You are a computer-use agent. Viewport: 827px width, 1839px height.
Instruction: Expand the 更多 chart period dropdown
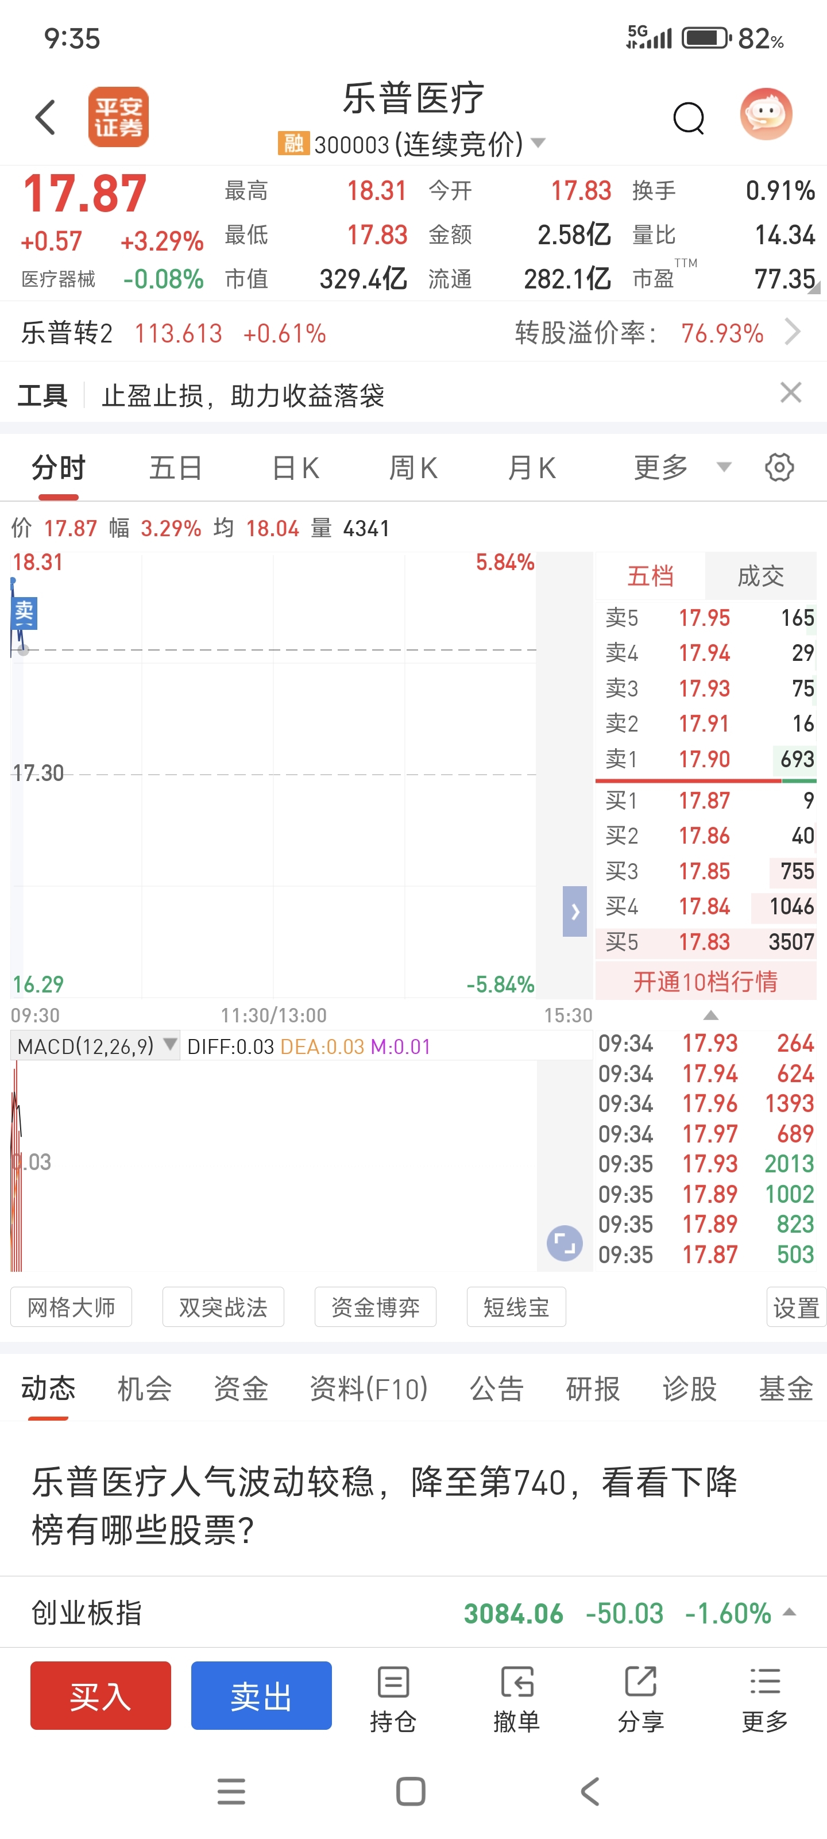click(682, 468)
